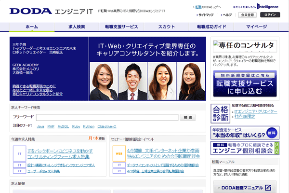Select the PHP keyword link

tap(51, 126)
